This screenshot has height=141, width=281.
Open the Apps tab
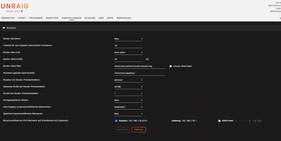pos(110,18)
